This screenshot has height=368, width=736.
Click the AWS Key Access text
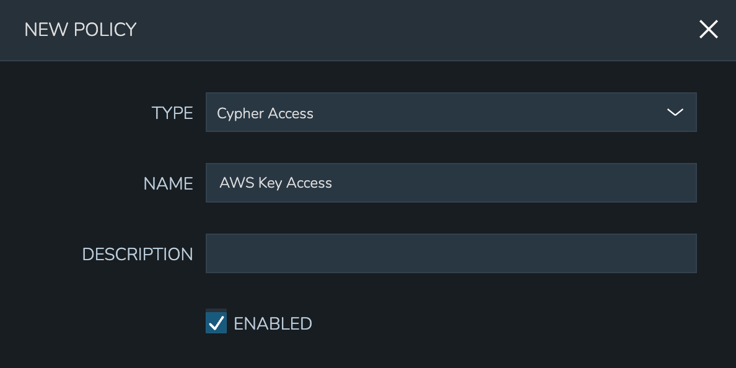(x=276, y=183)
